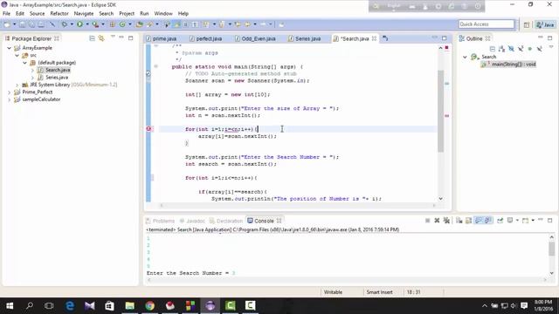Image resolution: width=559 pixels, height=314 pixels.
Task: Toggle Pin Console
Action: click(500, 221)
